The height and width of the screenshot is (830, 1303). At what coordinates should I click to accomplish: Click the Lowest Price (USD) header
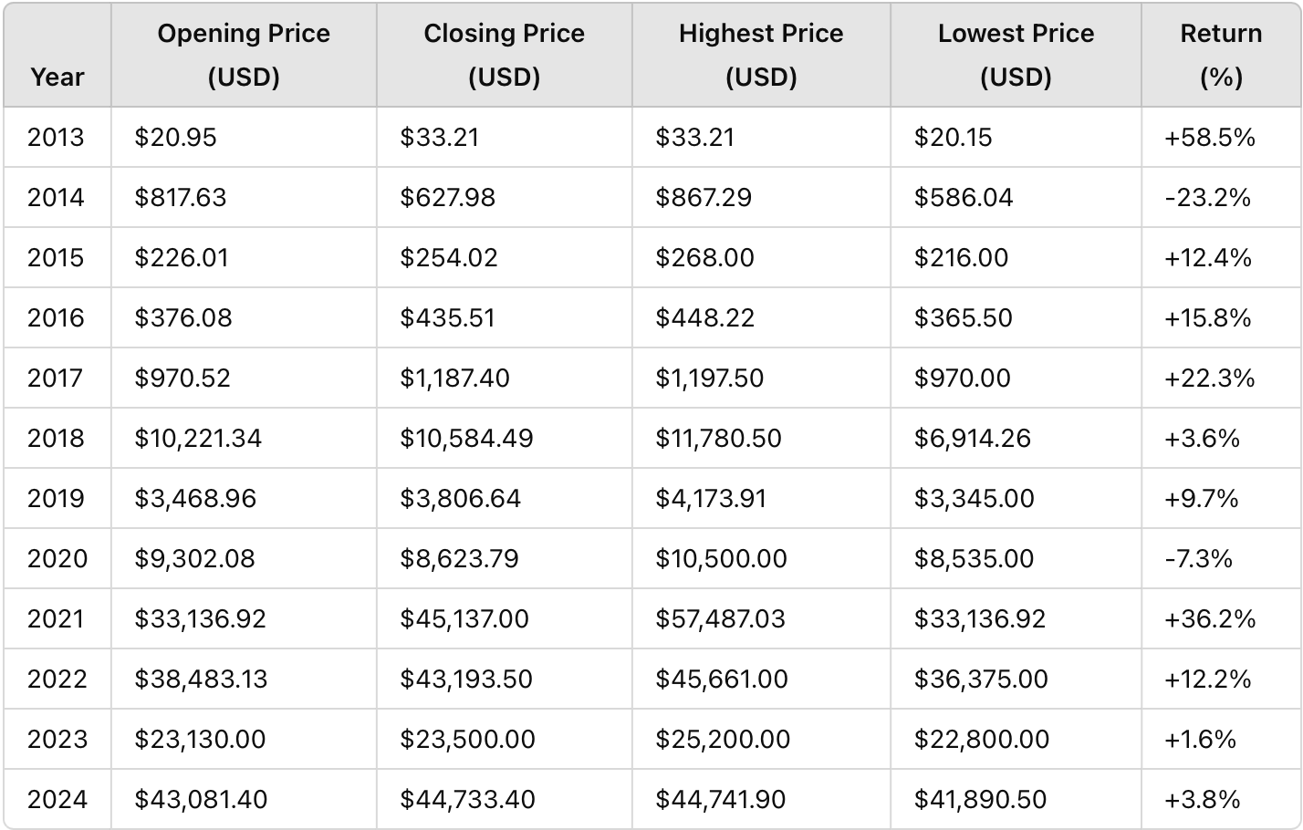pyautogui.click(x=1016, y=55)
